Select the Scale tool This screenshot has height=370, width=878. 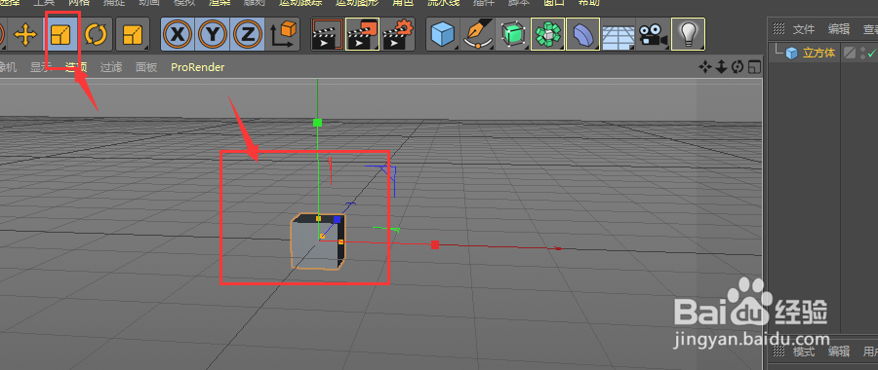(60, 35)
